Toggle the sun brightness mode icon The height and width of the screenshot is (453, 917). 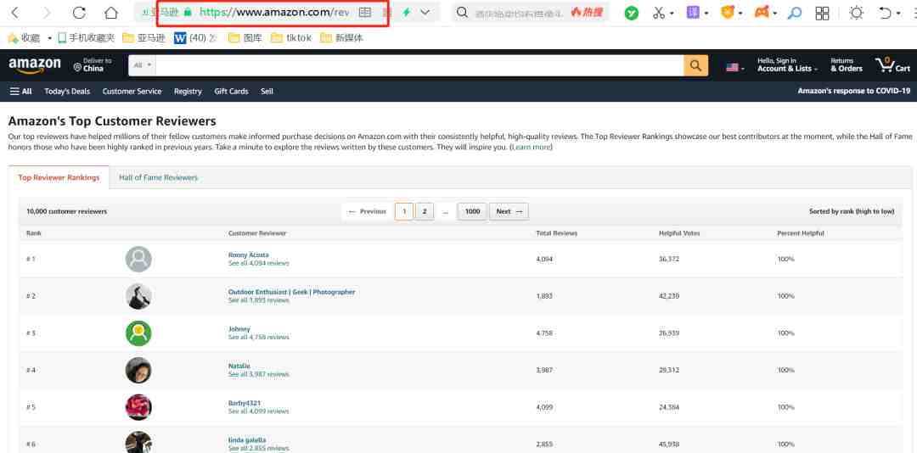(856, 12)
